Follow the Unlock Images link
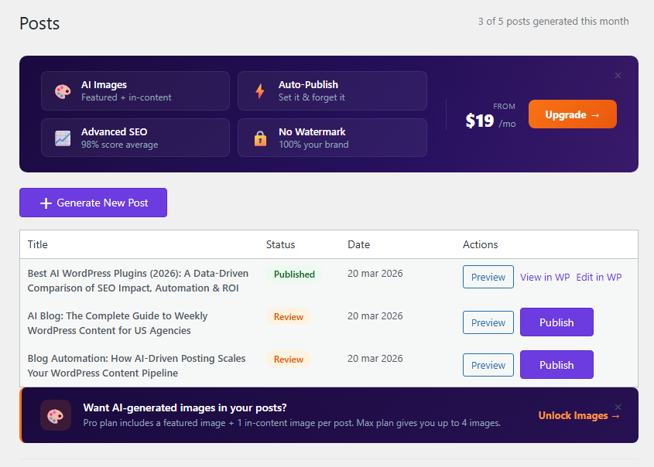 [574, 415]
